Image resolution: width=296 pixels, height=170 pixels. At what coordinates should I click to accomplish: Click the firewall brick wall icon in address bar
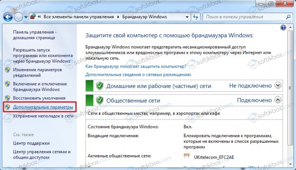(x=33, y=17)
